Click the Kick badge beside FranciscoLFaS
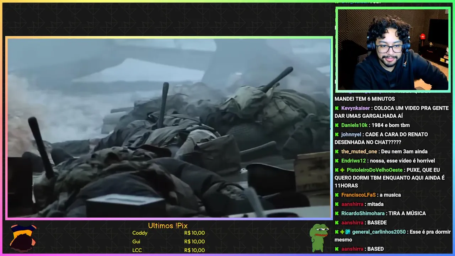The height and width of the screenshot is (256, 455). 337,195
